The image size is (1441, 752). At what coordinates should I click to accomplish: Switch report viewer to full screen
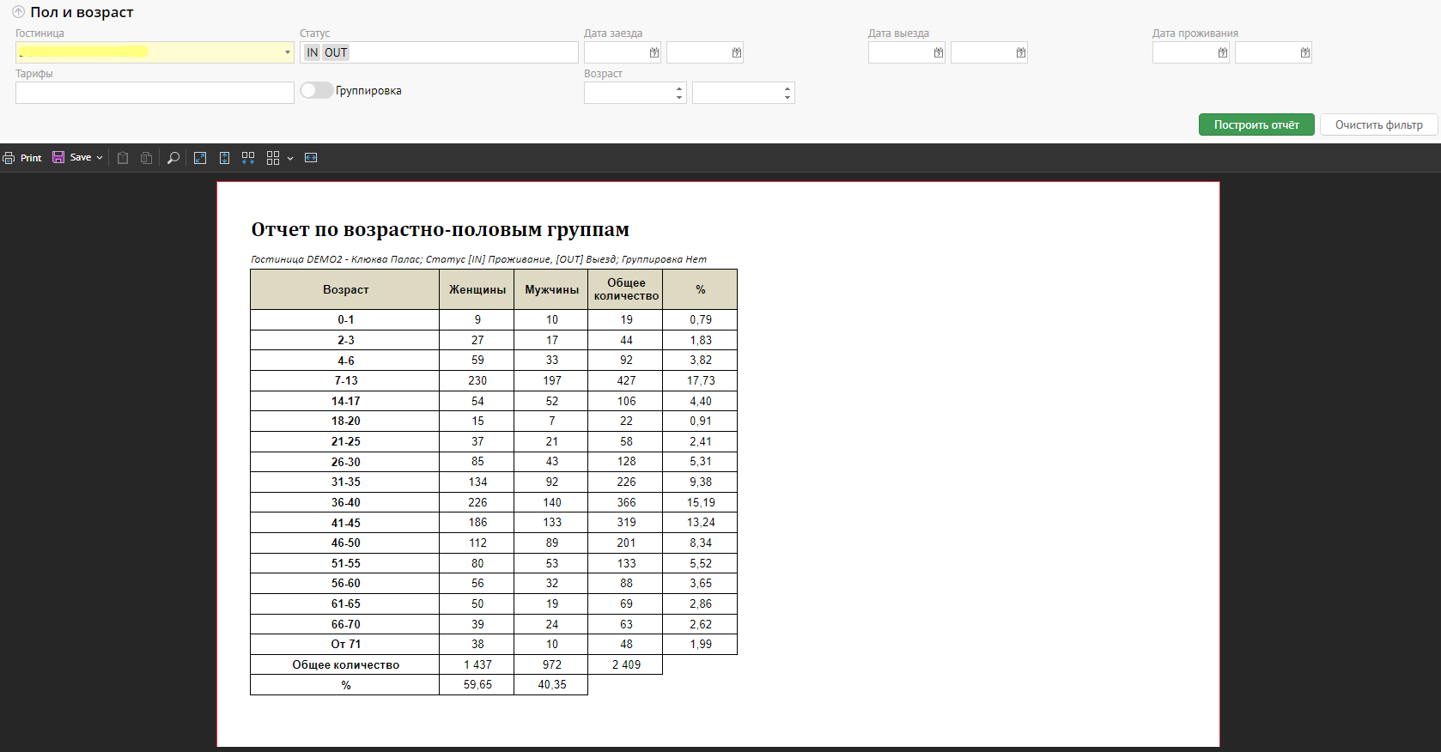point(200,158)
